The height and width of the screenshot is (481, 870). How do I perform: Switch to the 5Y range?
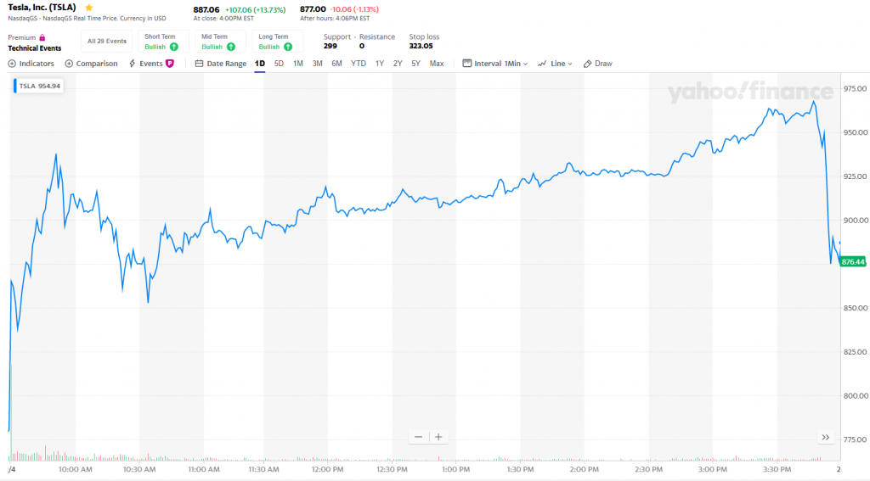[415, 64]
